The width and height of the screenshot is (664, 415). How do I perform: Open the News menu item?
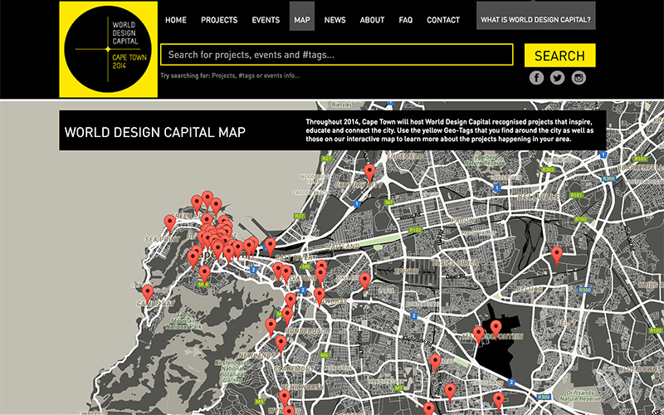pyautogui.click(x=335, y=20)
